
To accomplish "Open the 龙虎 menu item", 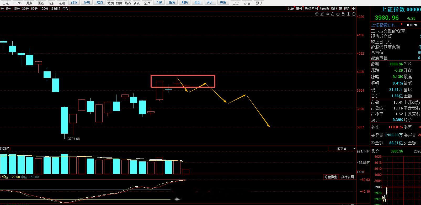I will click(111, 3).
